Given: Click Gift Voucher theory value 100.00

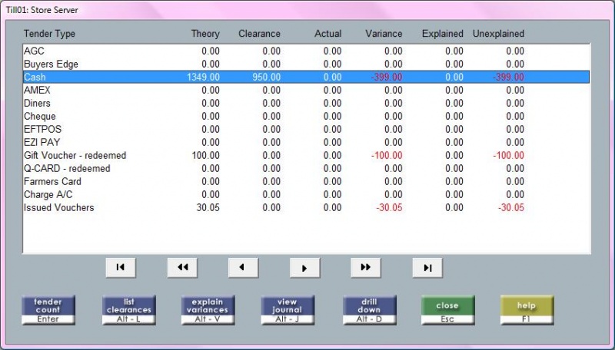Looking at the screenshot, I should (x=206, y=155).
